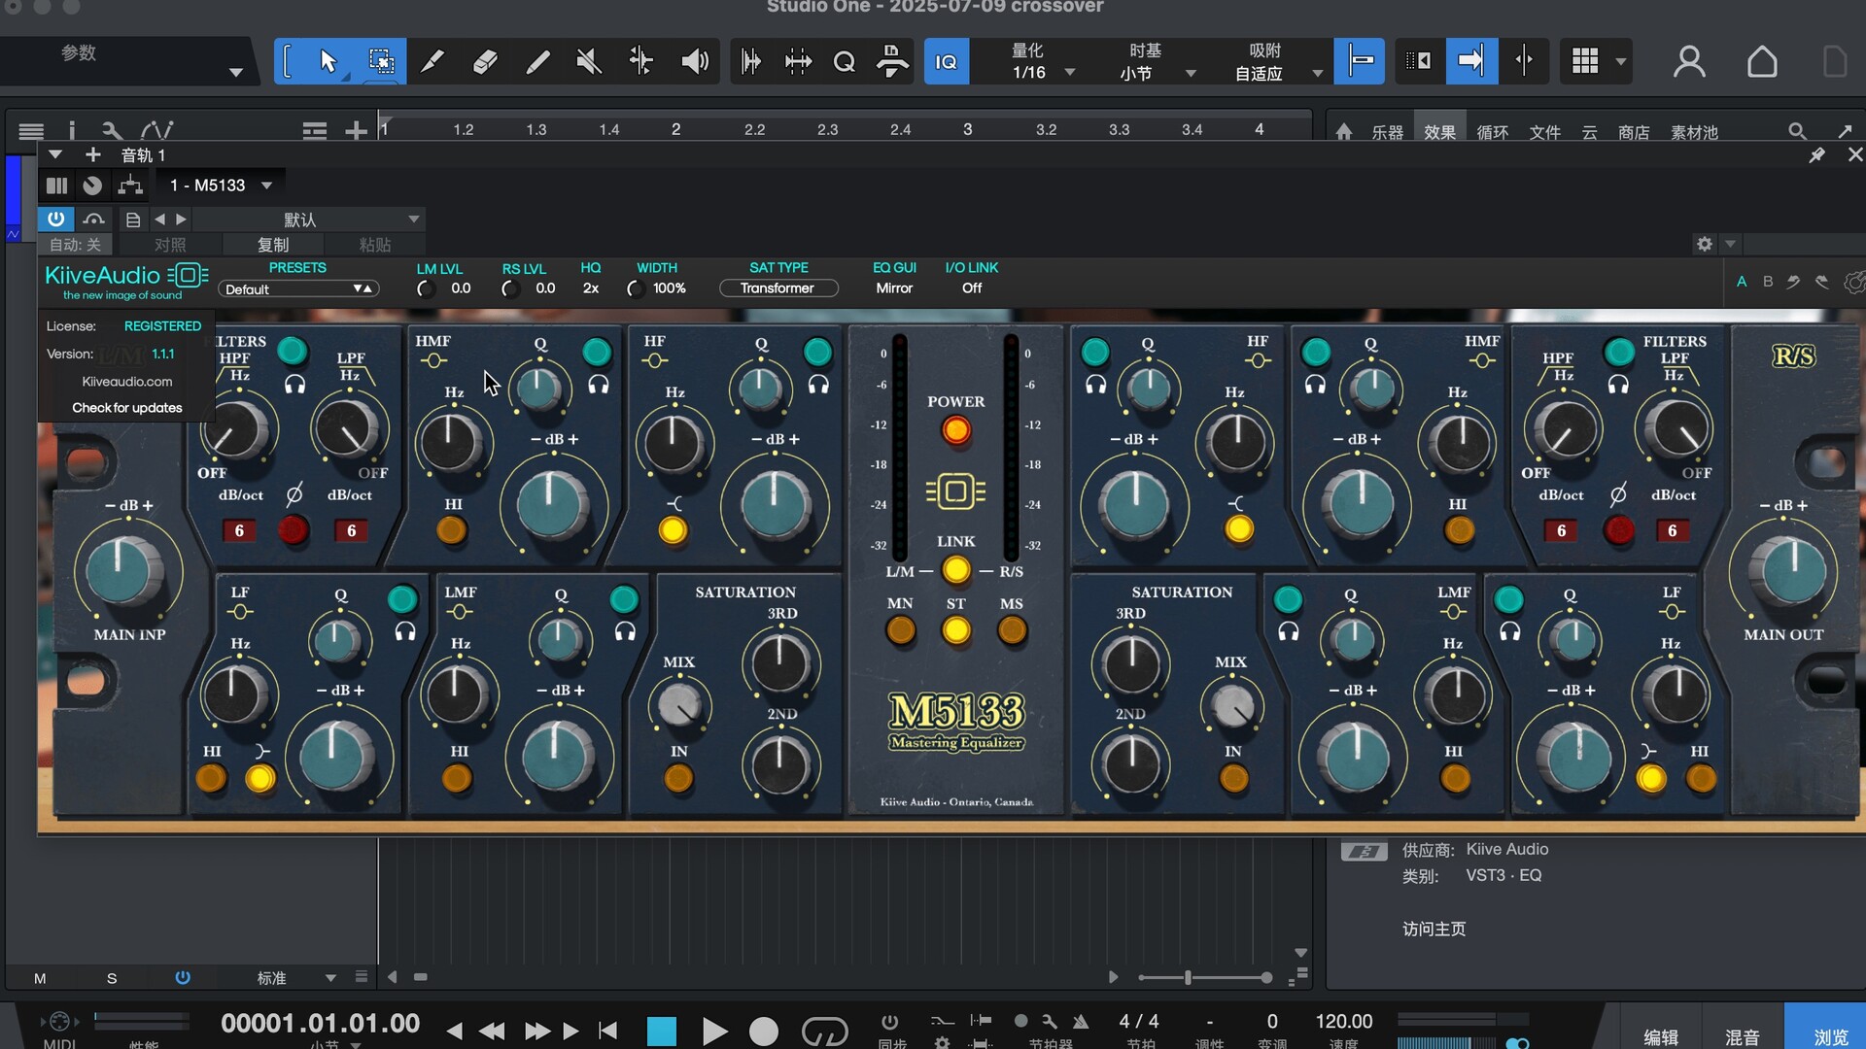Switch to the 效果 effects tab
Image resolution: width=1866 pixels, height=1049 pixels.
tap(1439, 132)
